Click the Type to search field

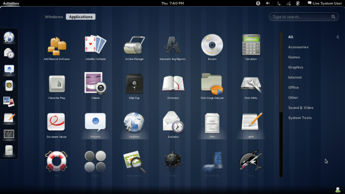click(301, 17)
